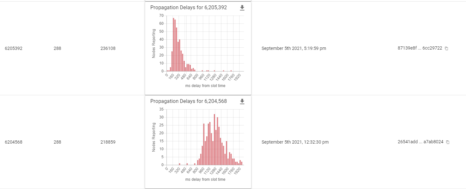This screenshot has height=189, width=466.
Task: Click the download icon on Propagation Delays for 6,204,568 chart
Action: 242,101
